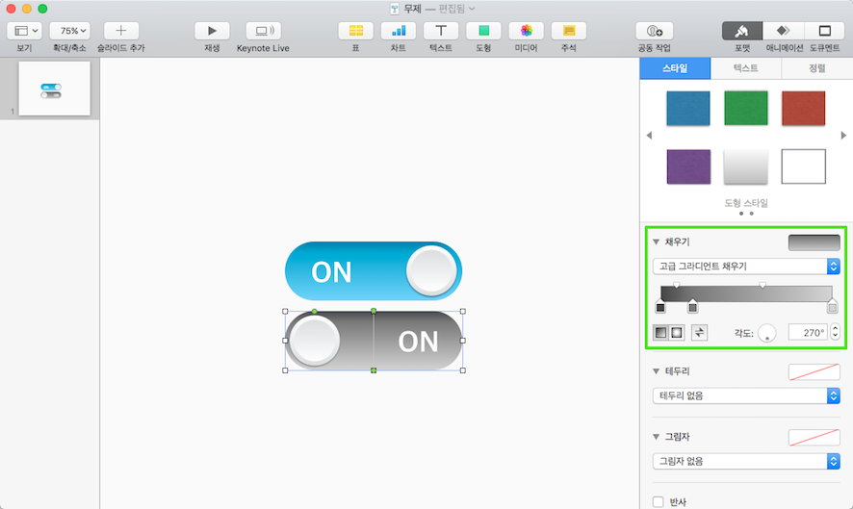Open Keynote Live from the toolbar

pos(263,31)
